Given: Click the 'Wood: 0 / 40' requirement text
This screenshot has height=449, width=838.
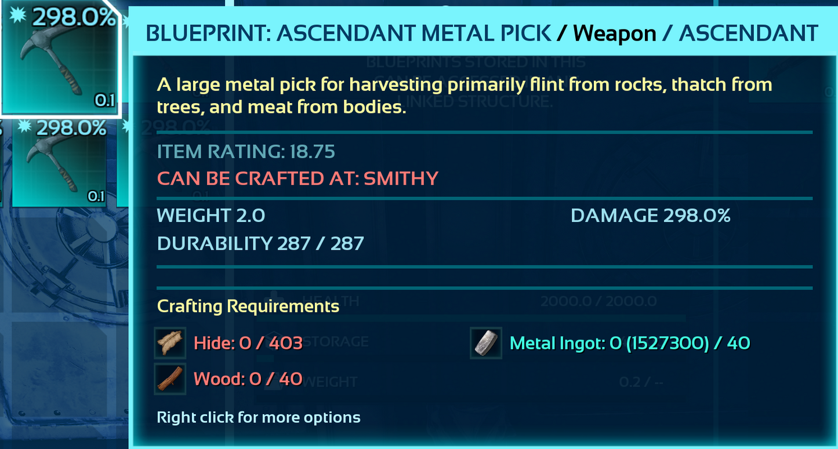Looking at the screenshot, I should click(x=248, y=379).
